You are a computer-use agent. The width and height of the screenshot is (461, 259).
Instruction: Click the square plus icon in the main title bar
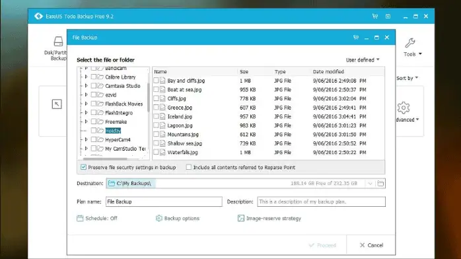coord(388,17)
